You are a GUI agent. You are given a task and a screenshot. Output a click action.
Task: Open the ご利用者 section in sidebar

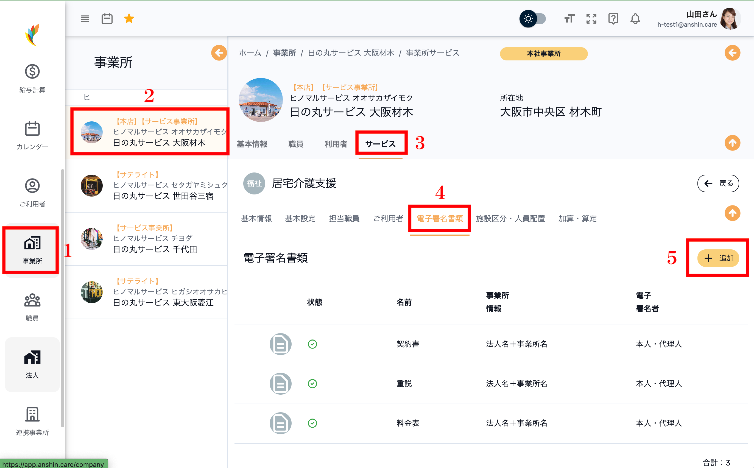[x=32, y=193]
